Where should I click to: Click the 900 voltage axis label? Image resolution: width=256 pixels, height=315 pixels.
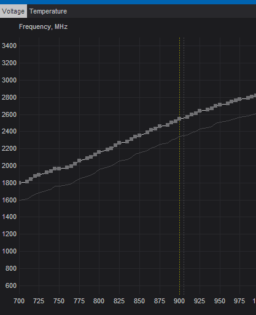coord(179,301)
